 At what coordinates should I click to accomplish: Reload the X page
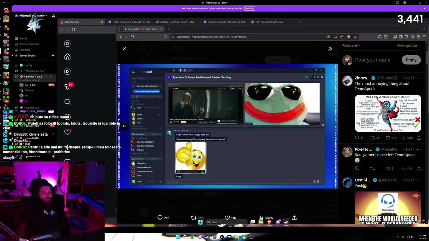132,37
